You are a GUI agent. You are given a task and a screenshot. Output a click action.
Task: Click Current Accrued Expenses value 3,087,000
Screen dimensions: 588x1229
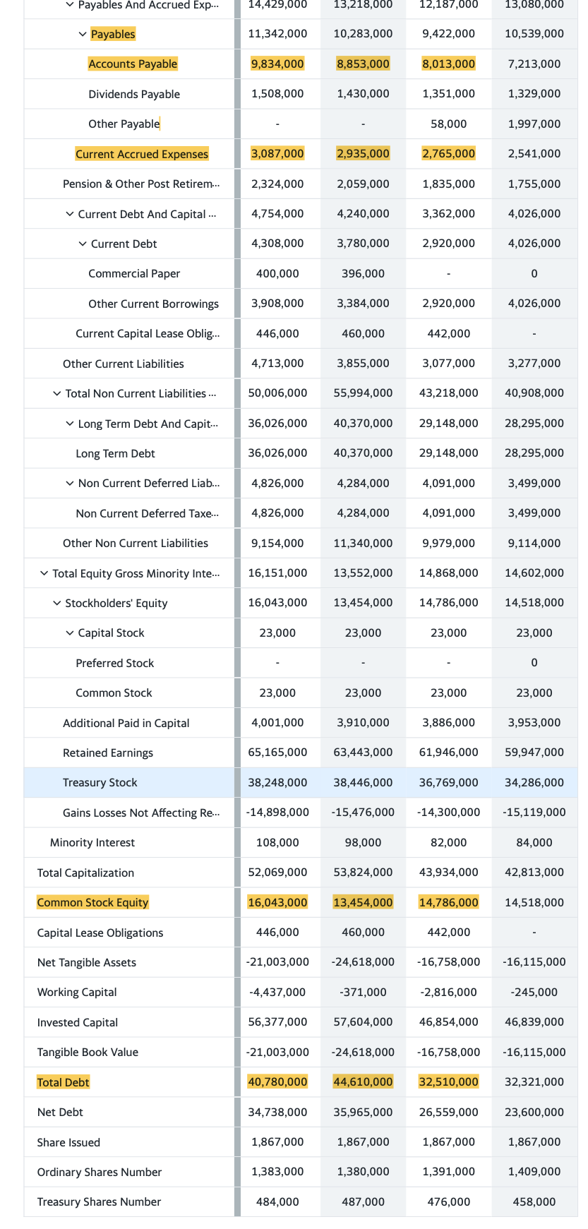point(277,153)
